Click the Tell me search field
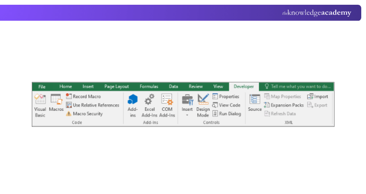 point(298,87)
